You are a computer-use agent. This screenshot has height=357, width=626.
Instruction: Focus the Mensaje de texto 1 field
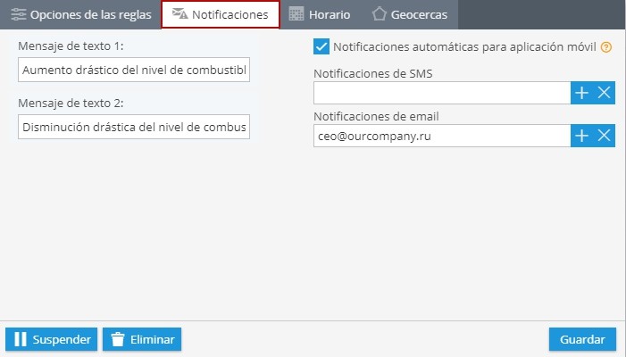coord(134,70)
